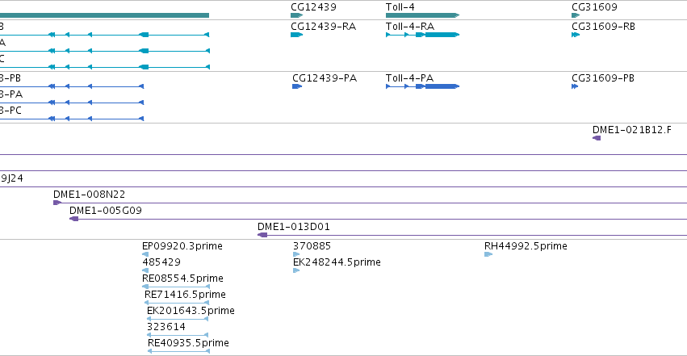687x356 pixels.
Task: Select the RE08554.5prime EST line
Action: (176, 287)
